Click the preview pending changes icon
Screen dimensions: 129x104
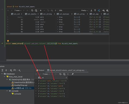tap(52, 11)
